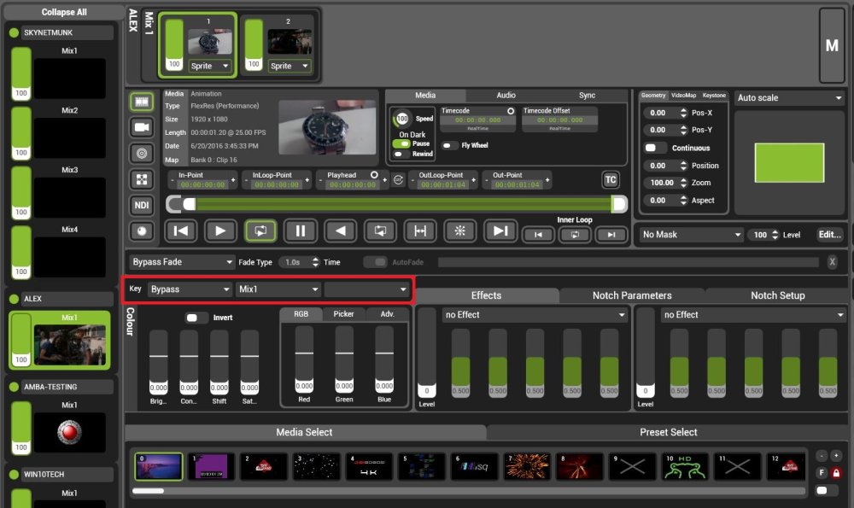The image size is (854, 508).
Task: Open the No Mask dropdown
Action: 692,235
